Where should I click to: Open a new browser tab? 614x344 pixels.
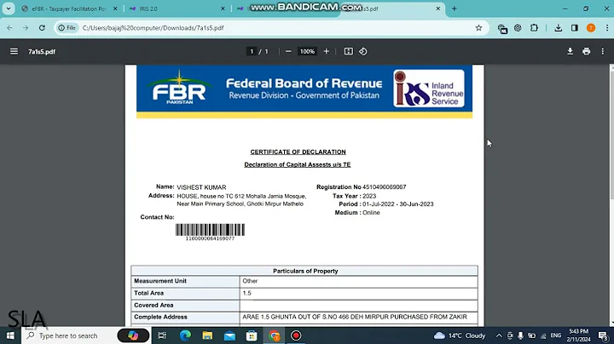point(455,9)
